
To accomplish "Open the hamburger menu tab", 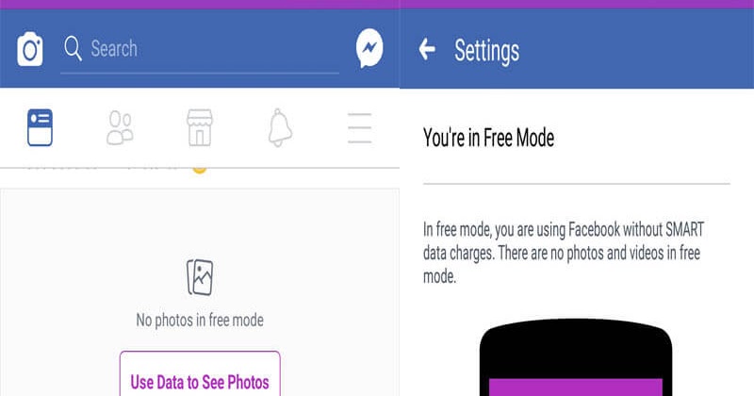I will 360,128.
